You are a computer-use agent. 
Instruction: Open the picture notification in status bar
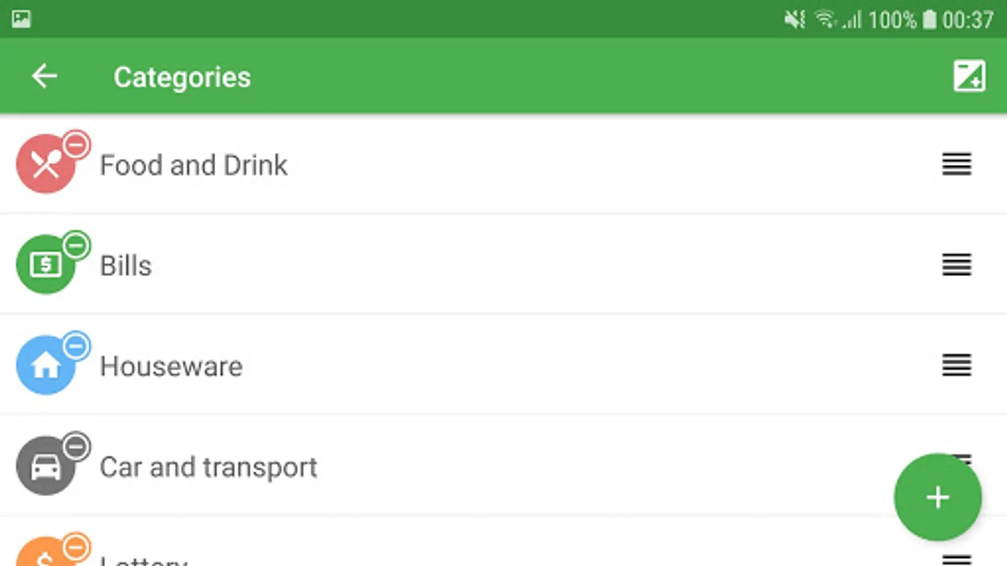click(x=21, y=19)
